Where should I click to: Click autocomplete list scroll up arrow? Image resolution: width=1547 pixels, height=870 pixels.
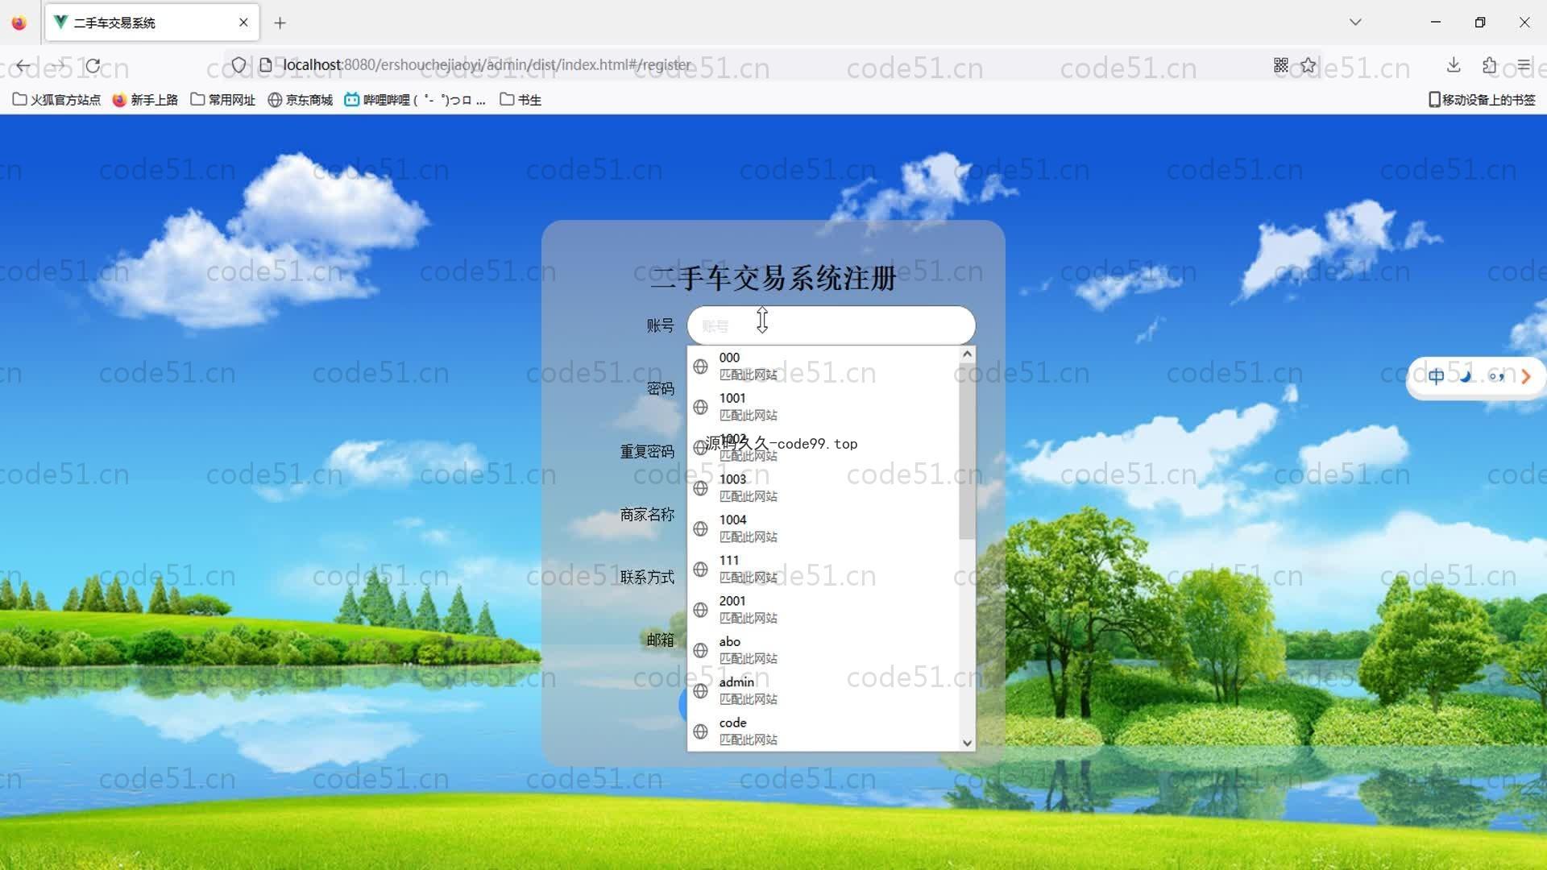(967, 354)
